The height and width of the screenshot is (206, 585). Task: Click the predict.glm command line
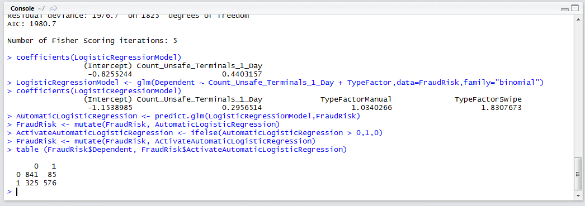(x=188, y=116)
